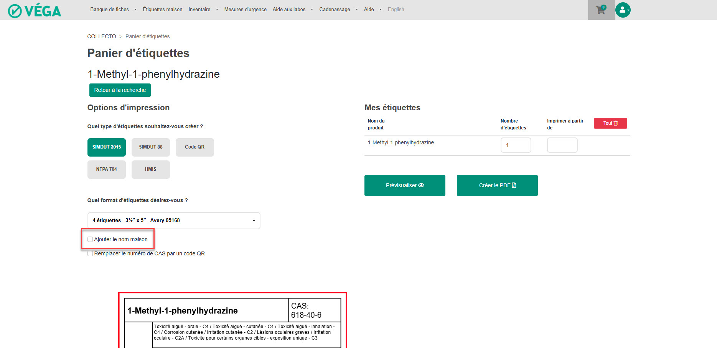Preview labels with the Prévisualiser eye button
The image size is (717, 348).
point(405,185)
